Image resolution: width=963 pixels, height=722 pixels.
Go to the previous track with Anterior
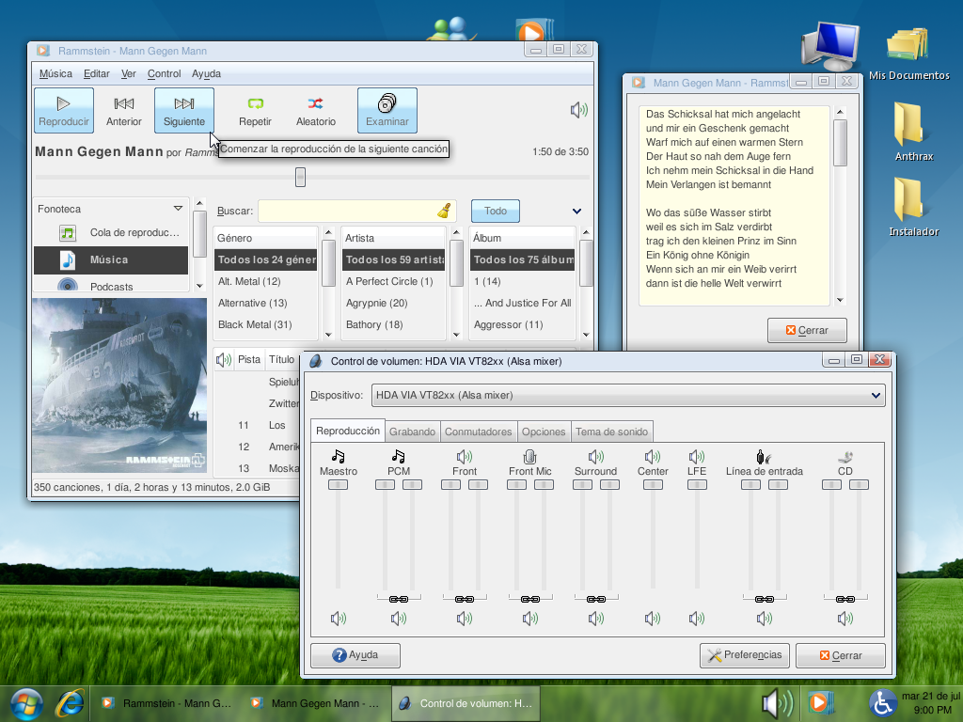tap(124, 111)
